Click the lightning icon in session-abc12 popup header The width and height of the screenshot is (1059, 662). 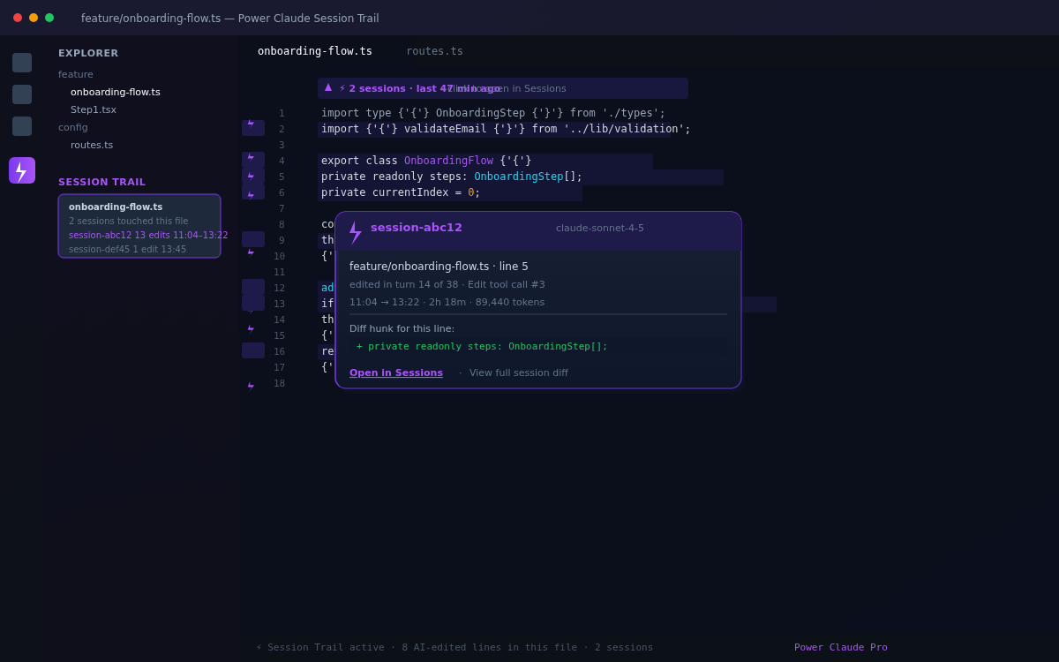click(x=356, y=233)
